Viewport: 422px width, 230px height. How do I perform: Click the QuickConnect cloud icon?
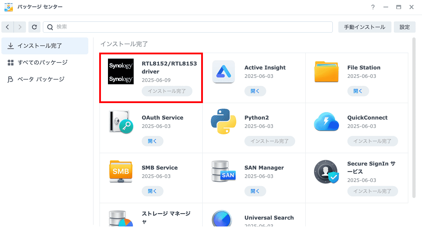tap(326, 122)
